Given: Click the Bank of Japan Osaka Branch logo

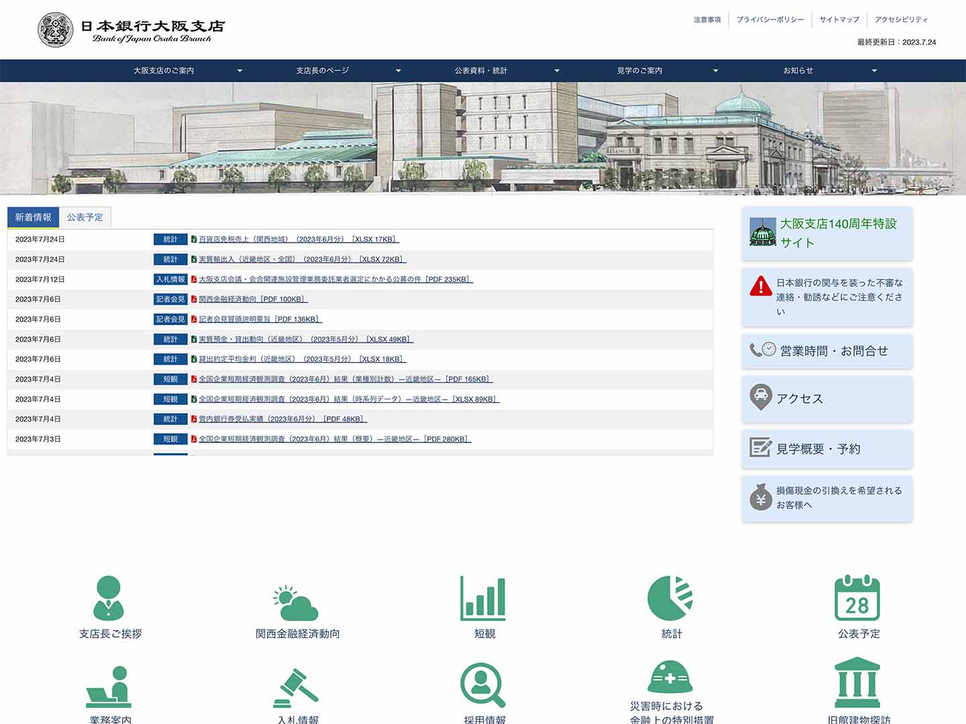Looking at the screenshot, I should pos(131,29).
